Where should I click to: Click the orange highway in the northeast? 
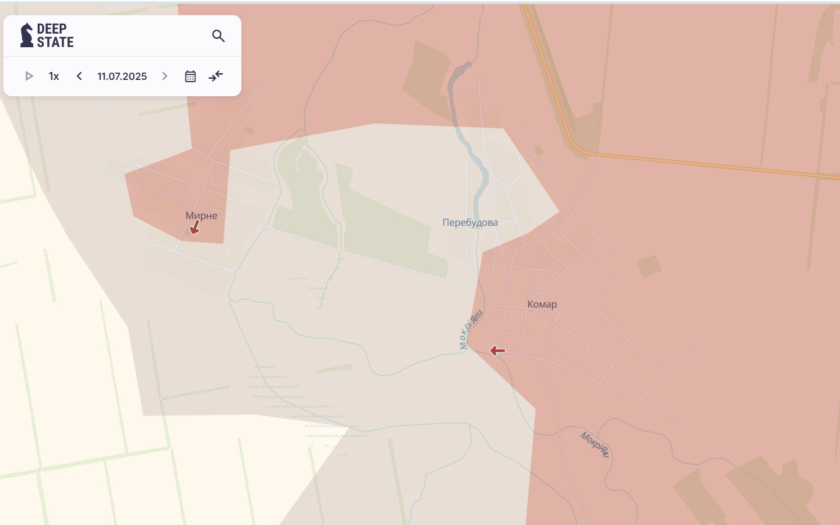pyautogui.click(x=703, y=164)
